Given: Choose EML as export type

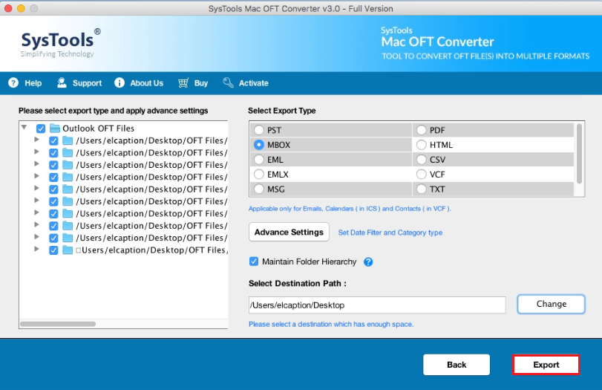Looking at the screenshot, I should pos(259,160).
